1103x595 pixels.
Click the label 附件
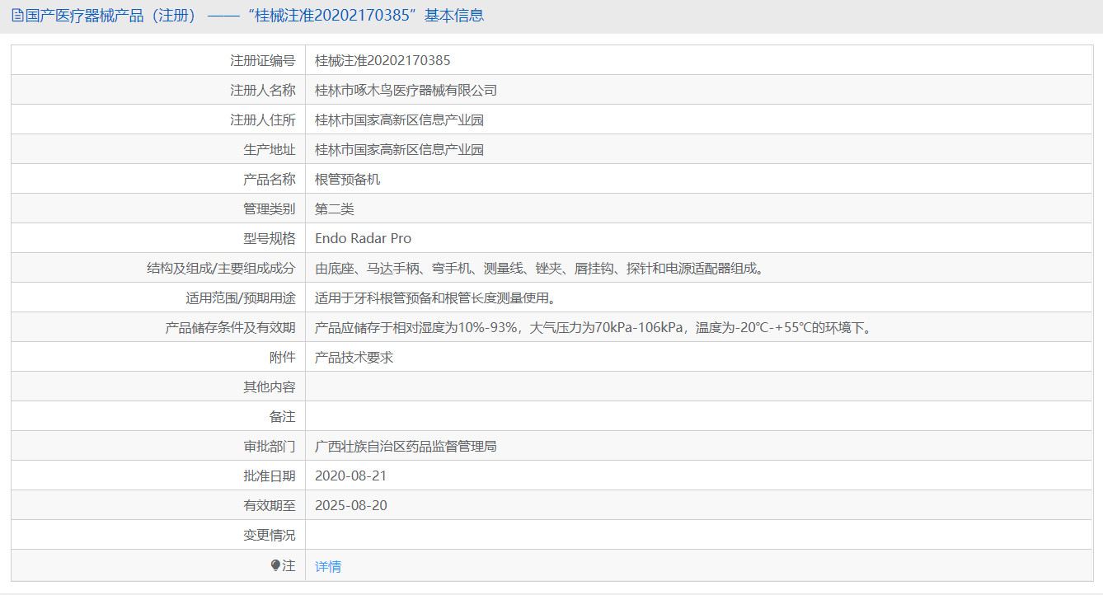click(x=282, y=357)
